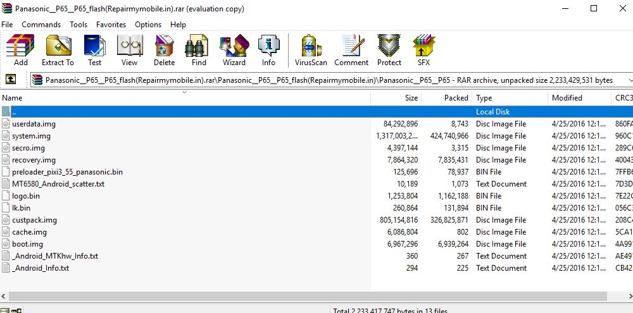Click the Extract To toolbar icon
This screenshot has width=633, height=313.
pyautogui.click(x=58, y=50)
